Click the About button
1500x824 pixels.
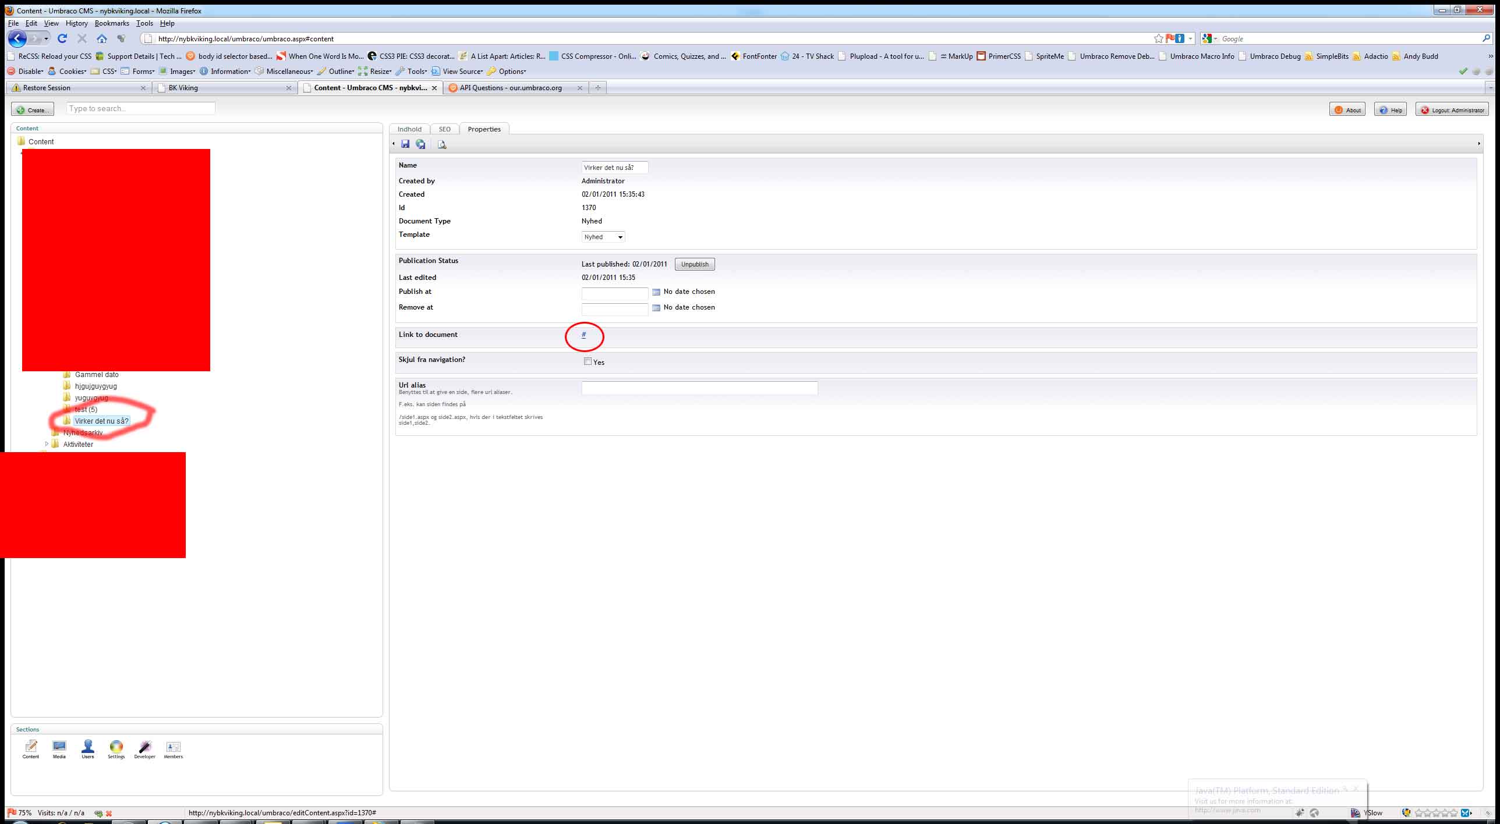pyautogui.click(x=1347, y=109)
